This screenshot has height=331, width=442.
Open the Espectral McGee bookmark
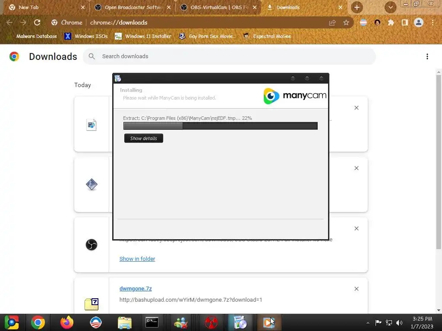pyautogui.click(x=268, y=36)
